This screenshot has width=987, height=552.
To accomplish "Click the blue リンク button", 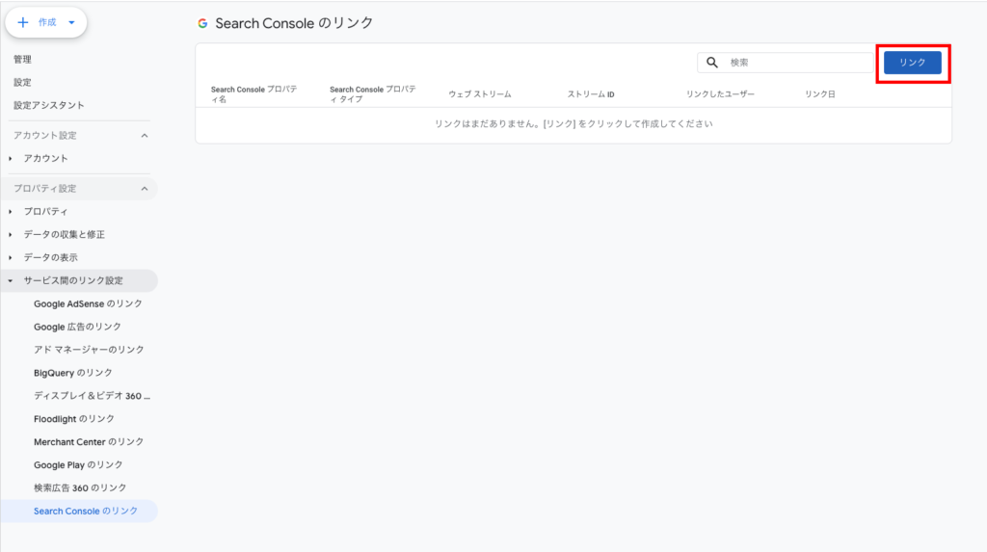I will point(912,63).
